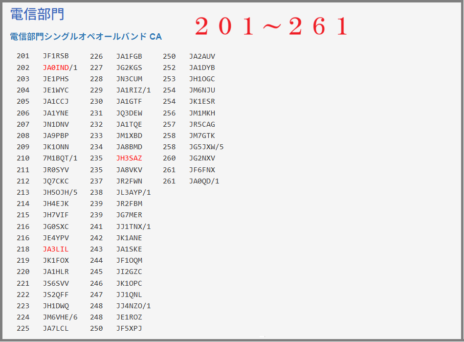Select callsign JF1RSB at rank 201
The width and height of the screenshot is (464, 342).
56,56
